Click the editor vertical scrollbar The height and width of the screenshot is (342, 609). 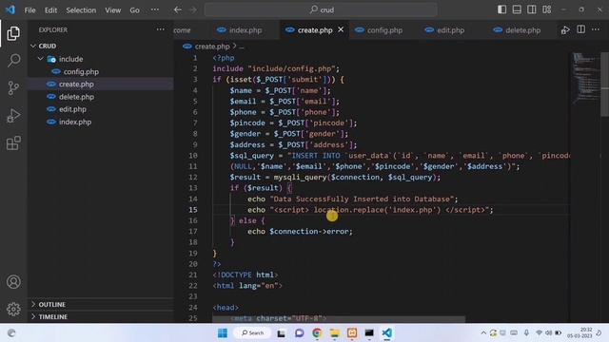coord(605,84)
